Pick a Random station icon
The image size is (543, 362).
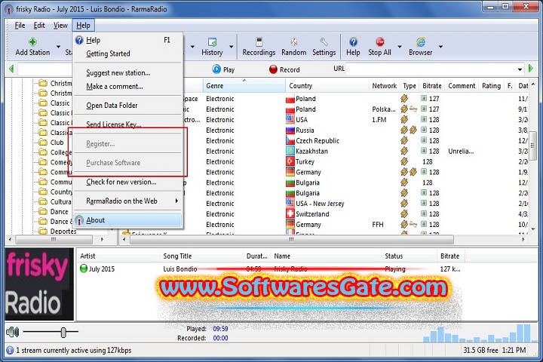(x=294, y=42)
